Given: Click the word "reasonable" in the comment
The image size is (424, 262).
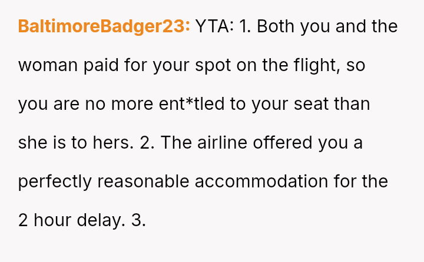Looking at the screenshot, I should (144, 182).
